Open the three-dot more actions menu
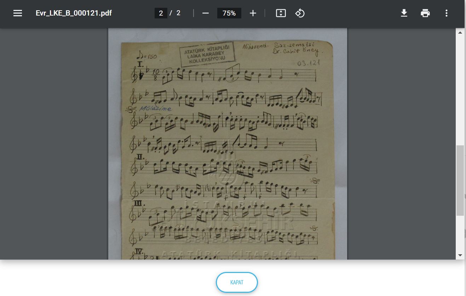Viewport: 466px width, 296px height. [446, 13]
